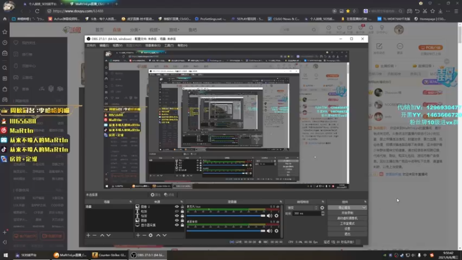The image size is (462, 260).
Task: Open the scene transition type dropdown
Action: 302,208
